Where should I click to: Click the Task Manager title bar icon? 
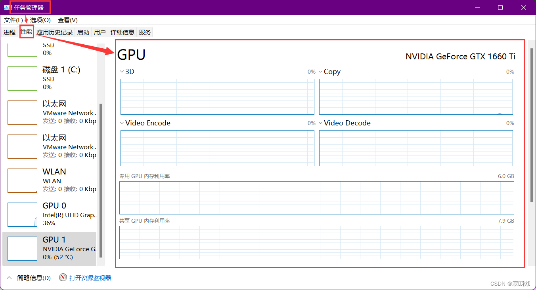coord(7,8)
